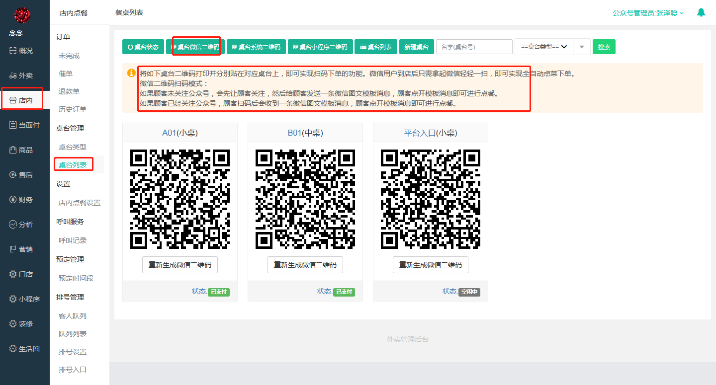The height and width of the screenshot is (385, 716).
Task: Select 店内 in the main sidebar
Action: coord(21,100)
